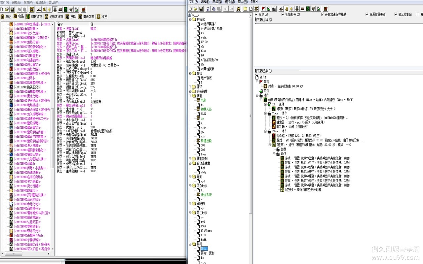
Task: Select the 购买船只 item in object list
Action: pos(27,87)
